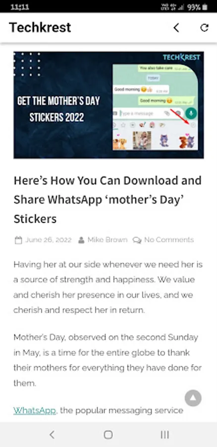This screenshot has height=447, width=217.
Task: Open the article headline about WhatsApp stickers
Action: click(x=108, y=200)
